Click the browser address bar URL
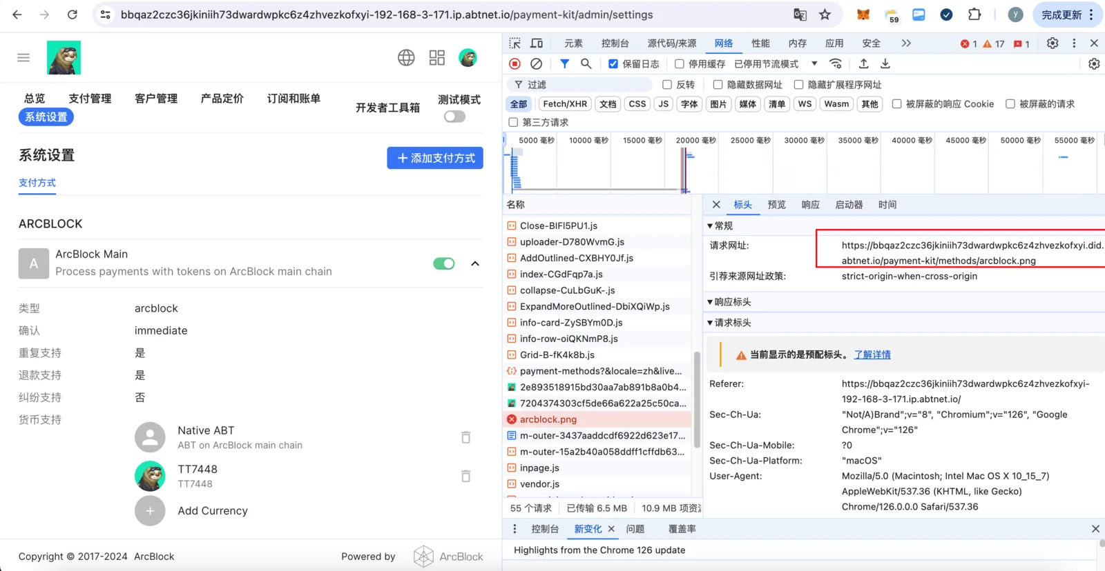 pyautogui.click(x=387, y=14)
